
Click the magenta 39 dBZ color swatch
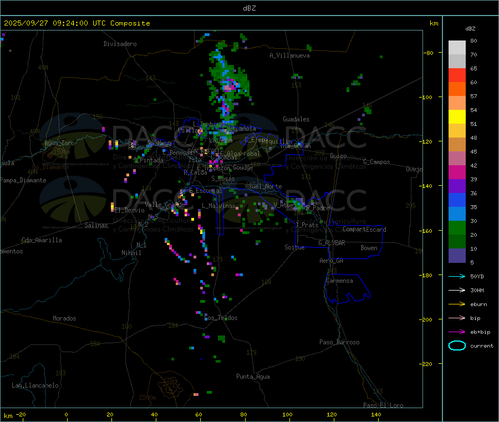[457, 172]
